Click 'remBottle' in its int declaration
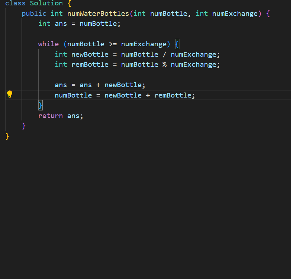Image resolution: width=291 pixels, height=279 pixels. 90,65
